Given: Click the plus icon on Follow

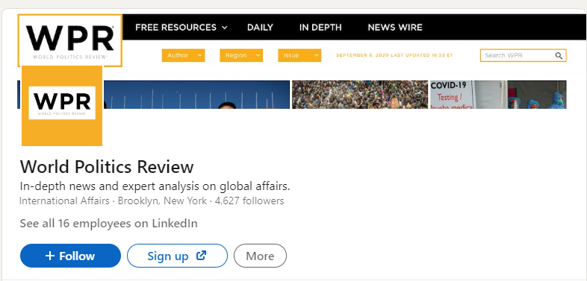Looking at the screenshot, I should pos(50,256).
